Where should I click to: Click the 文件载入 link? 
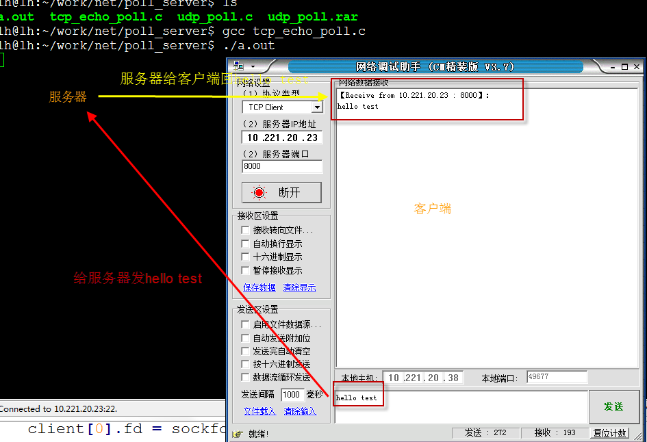click(260, 411)
